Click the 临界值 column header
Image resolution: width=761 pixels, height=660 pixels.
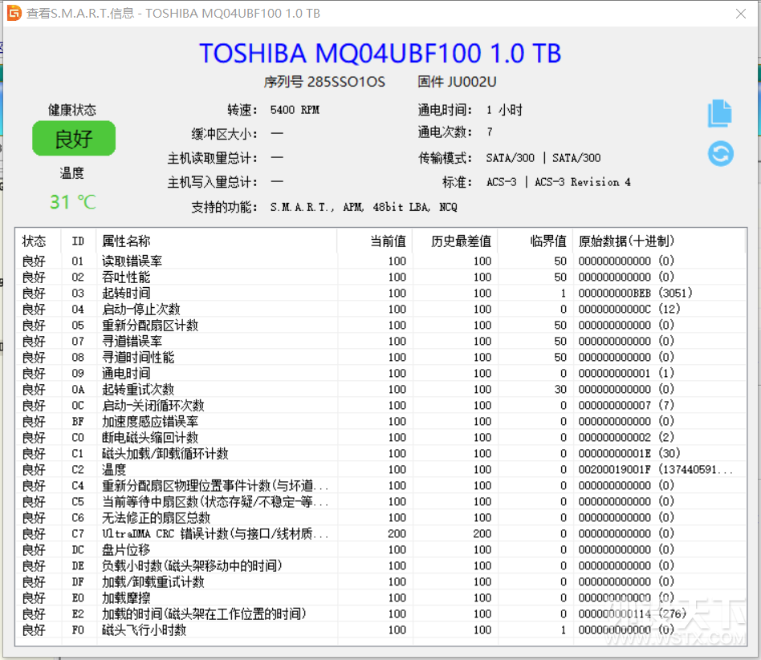point(535,241)
